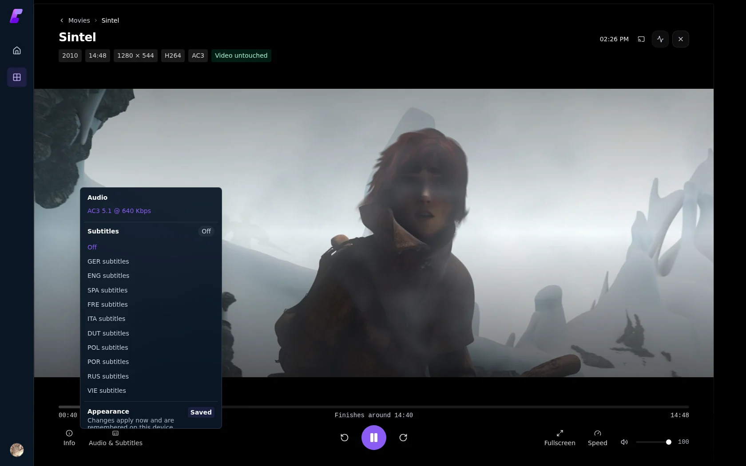The height and width of the screenshot is (466, 746).
Task: Click the Audio section heading
Action: tap(97, 197)
